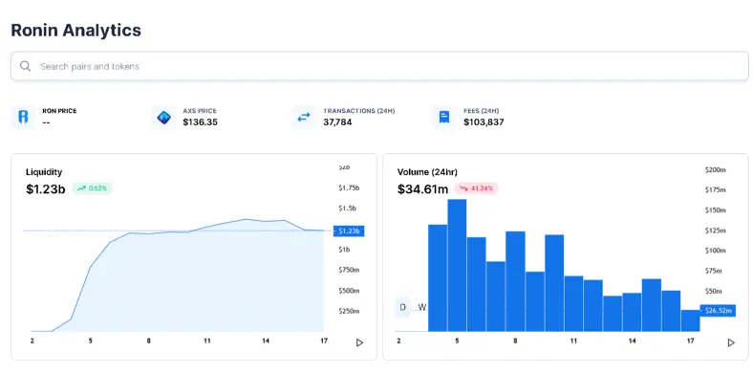The image size is (753, 373).
Task: Click the search magnifier icon
Action: tap(25, 66)
